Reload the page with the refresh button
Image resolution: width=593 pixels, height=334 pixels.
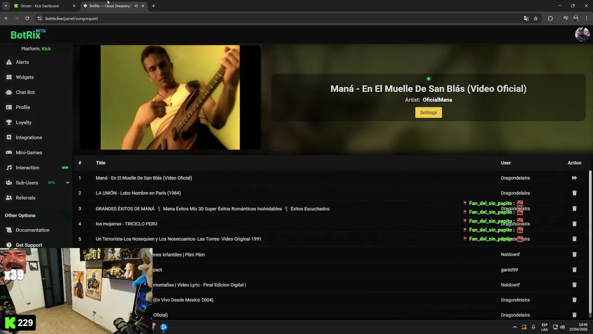click(27, 19)
